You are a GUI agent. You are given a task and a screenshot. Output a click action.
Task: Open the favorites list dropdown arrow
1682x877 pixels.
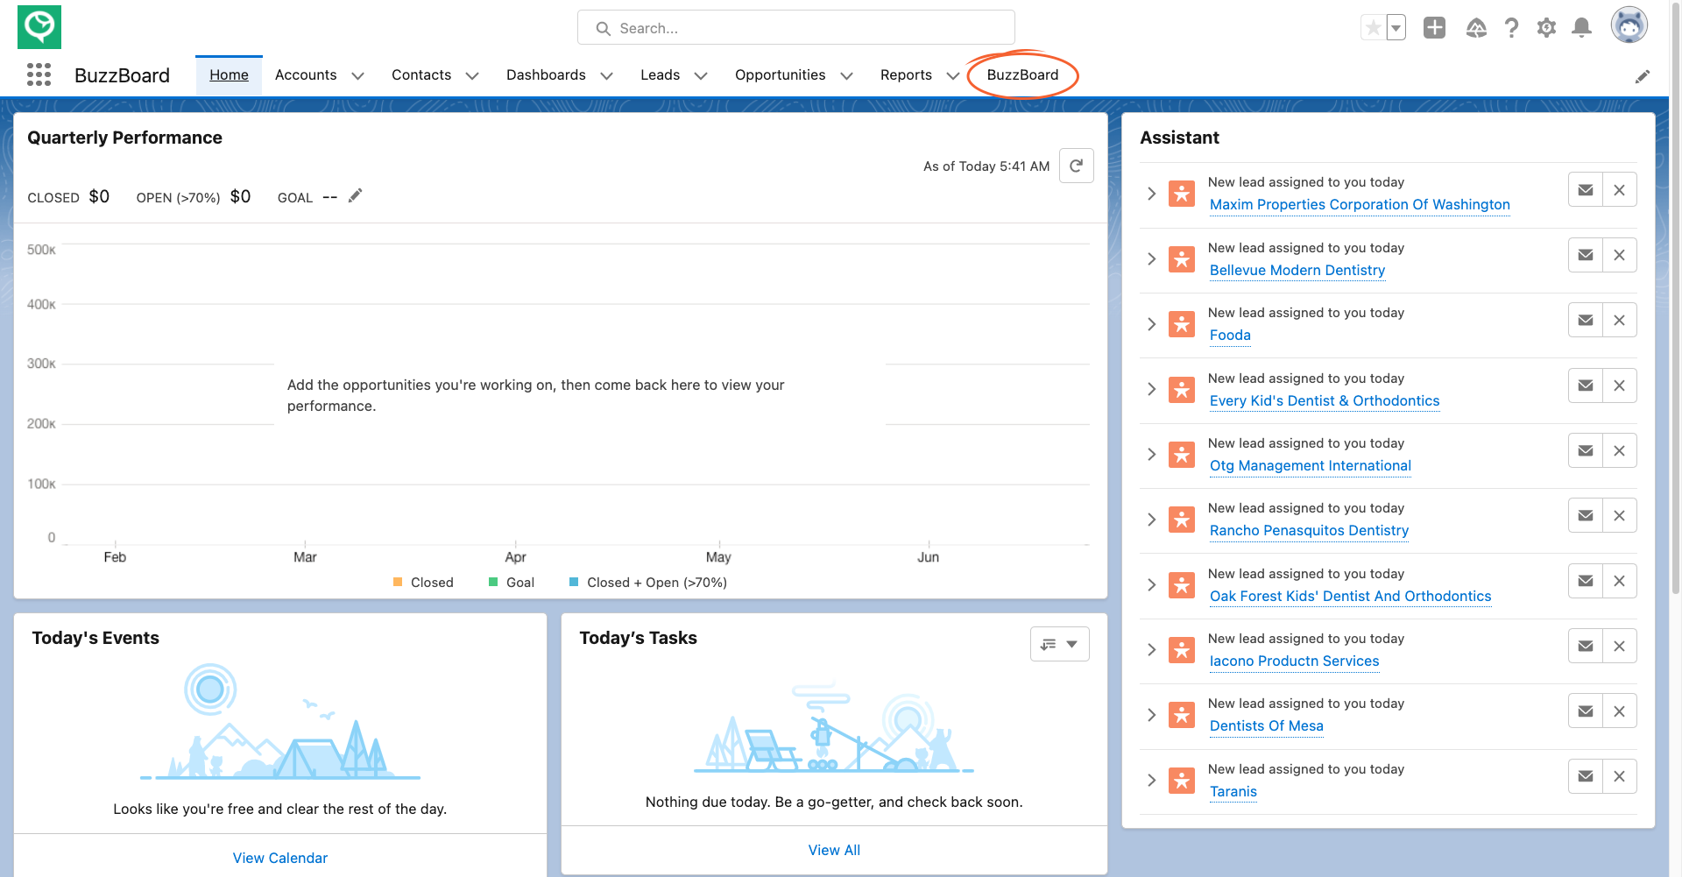[x=1396, y=28]
